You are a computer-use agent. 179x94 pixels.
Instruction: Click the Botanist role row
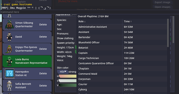point(122,48)
